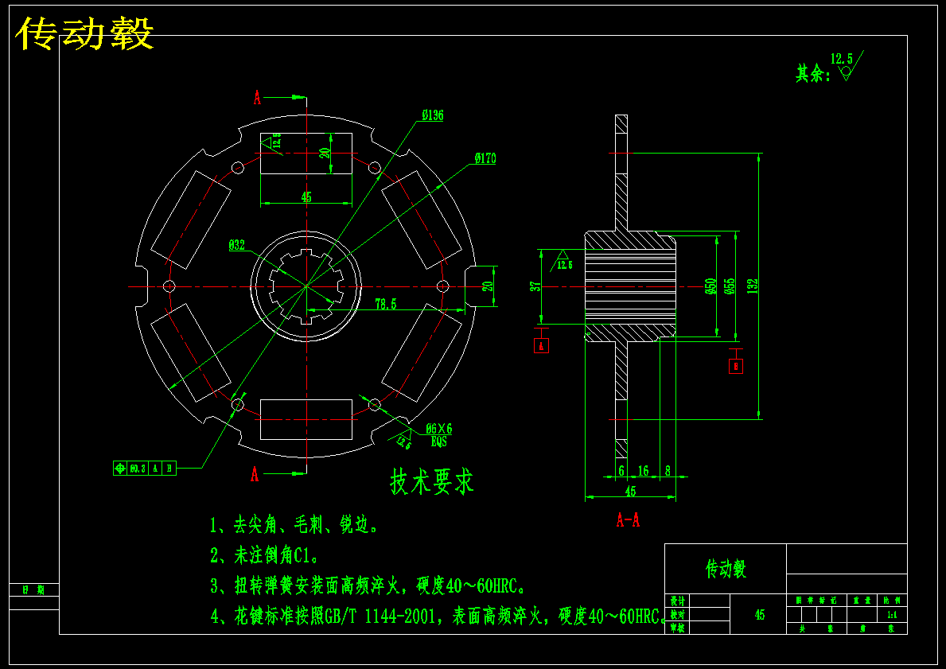
Task: Select the red datum A box
Action: [x=541, y=346]
